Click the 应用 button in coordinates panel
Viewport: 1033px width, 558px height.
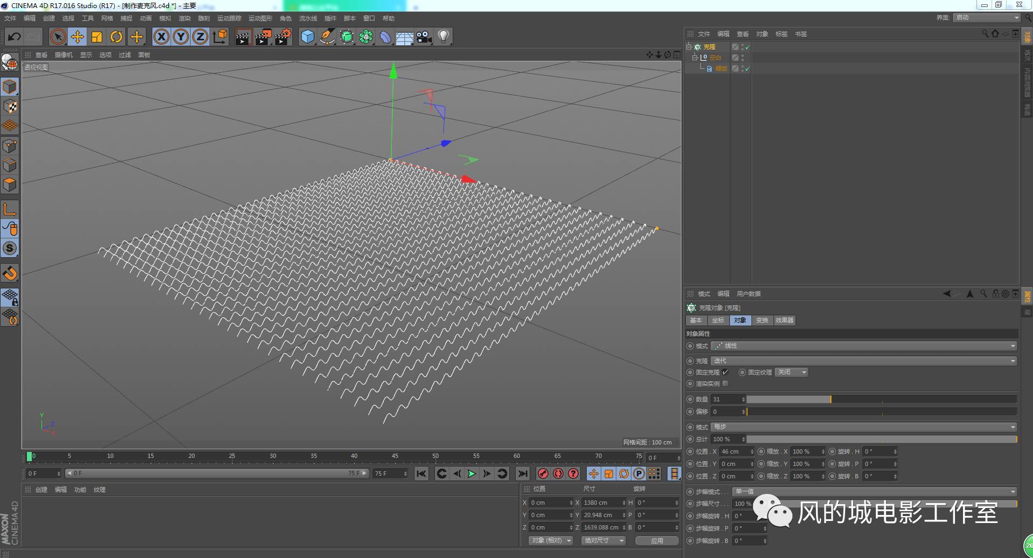pyautogui.click(x=656, y=540)
